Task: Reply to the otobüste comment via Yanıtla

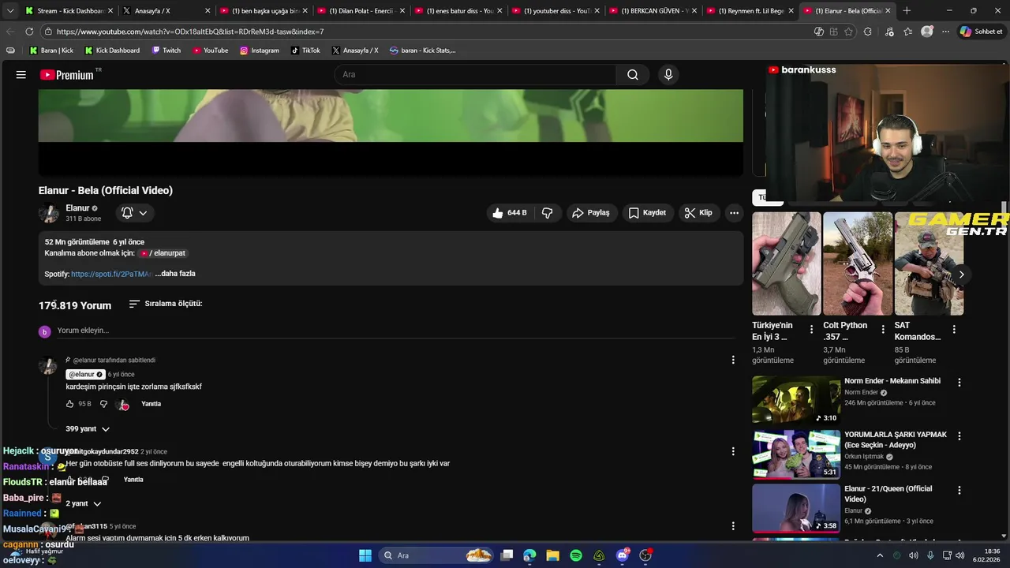Action: 133,480
